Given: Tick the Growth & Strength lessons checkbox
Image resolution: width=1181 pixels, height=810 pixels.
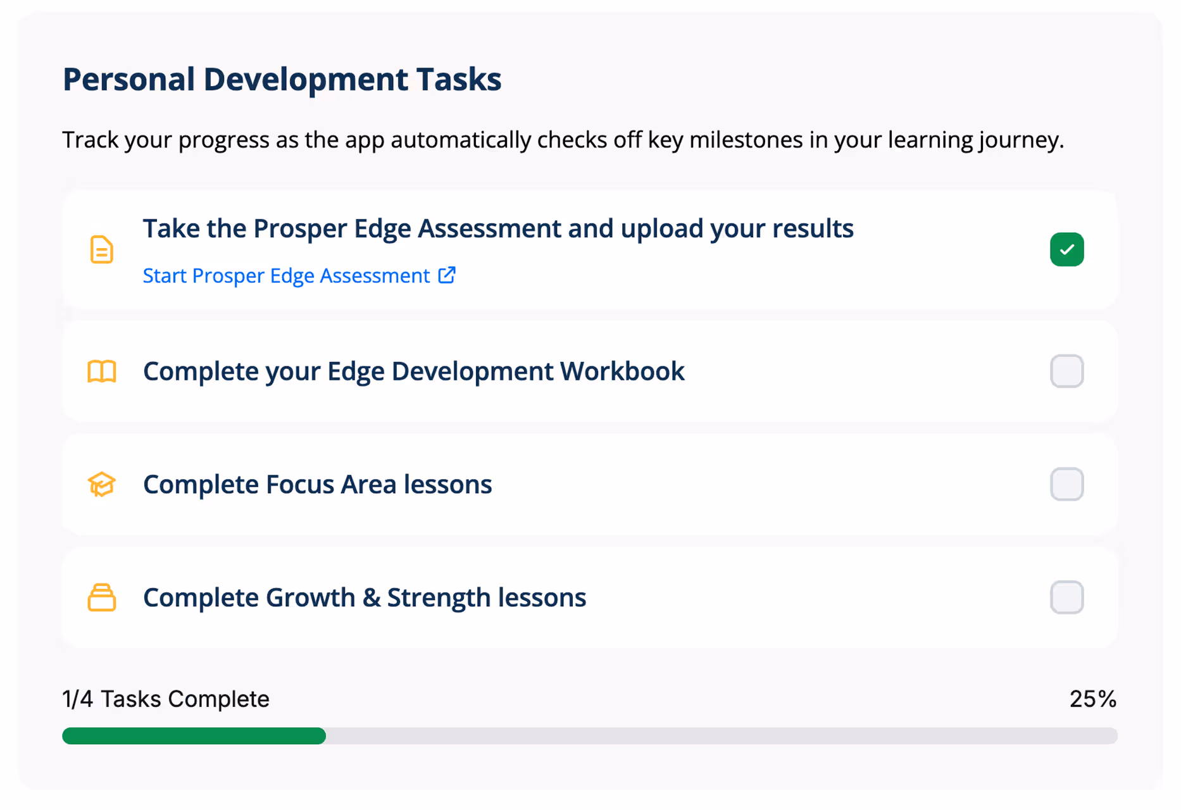Looking at the screenshot, I should click(1066, 597).
